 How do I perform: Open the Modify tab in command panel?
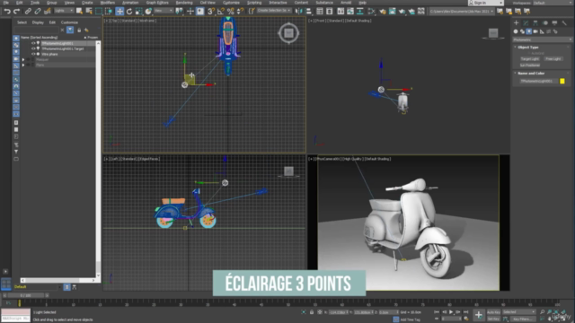point(526,22)
